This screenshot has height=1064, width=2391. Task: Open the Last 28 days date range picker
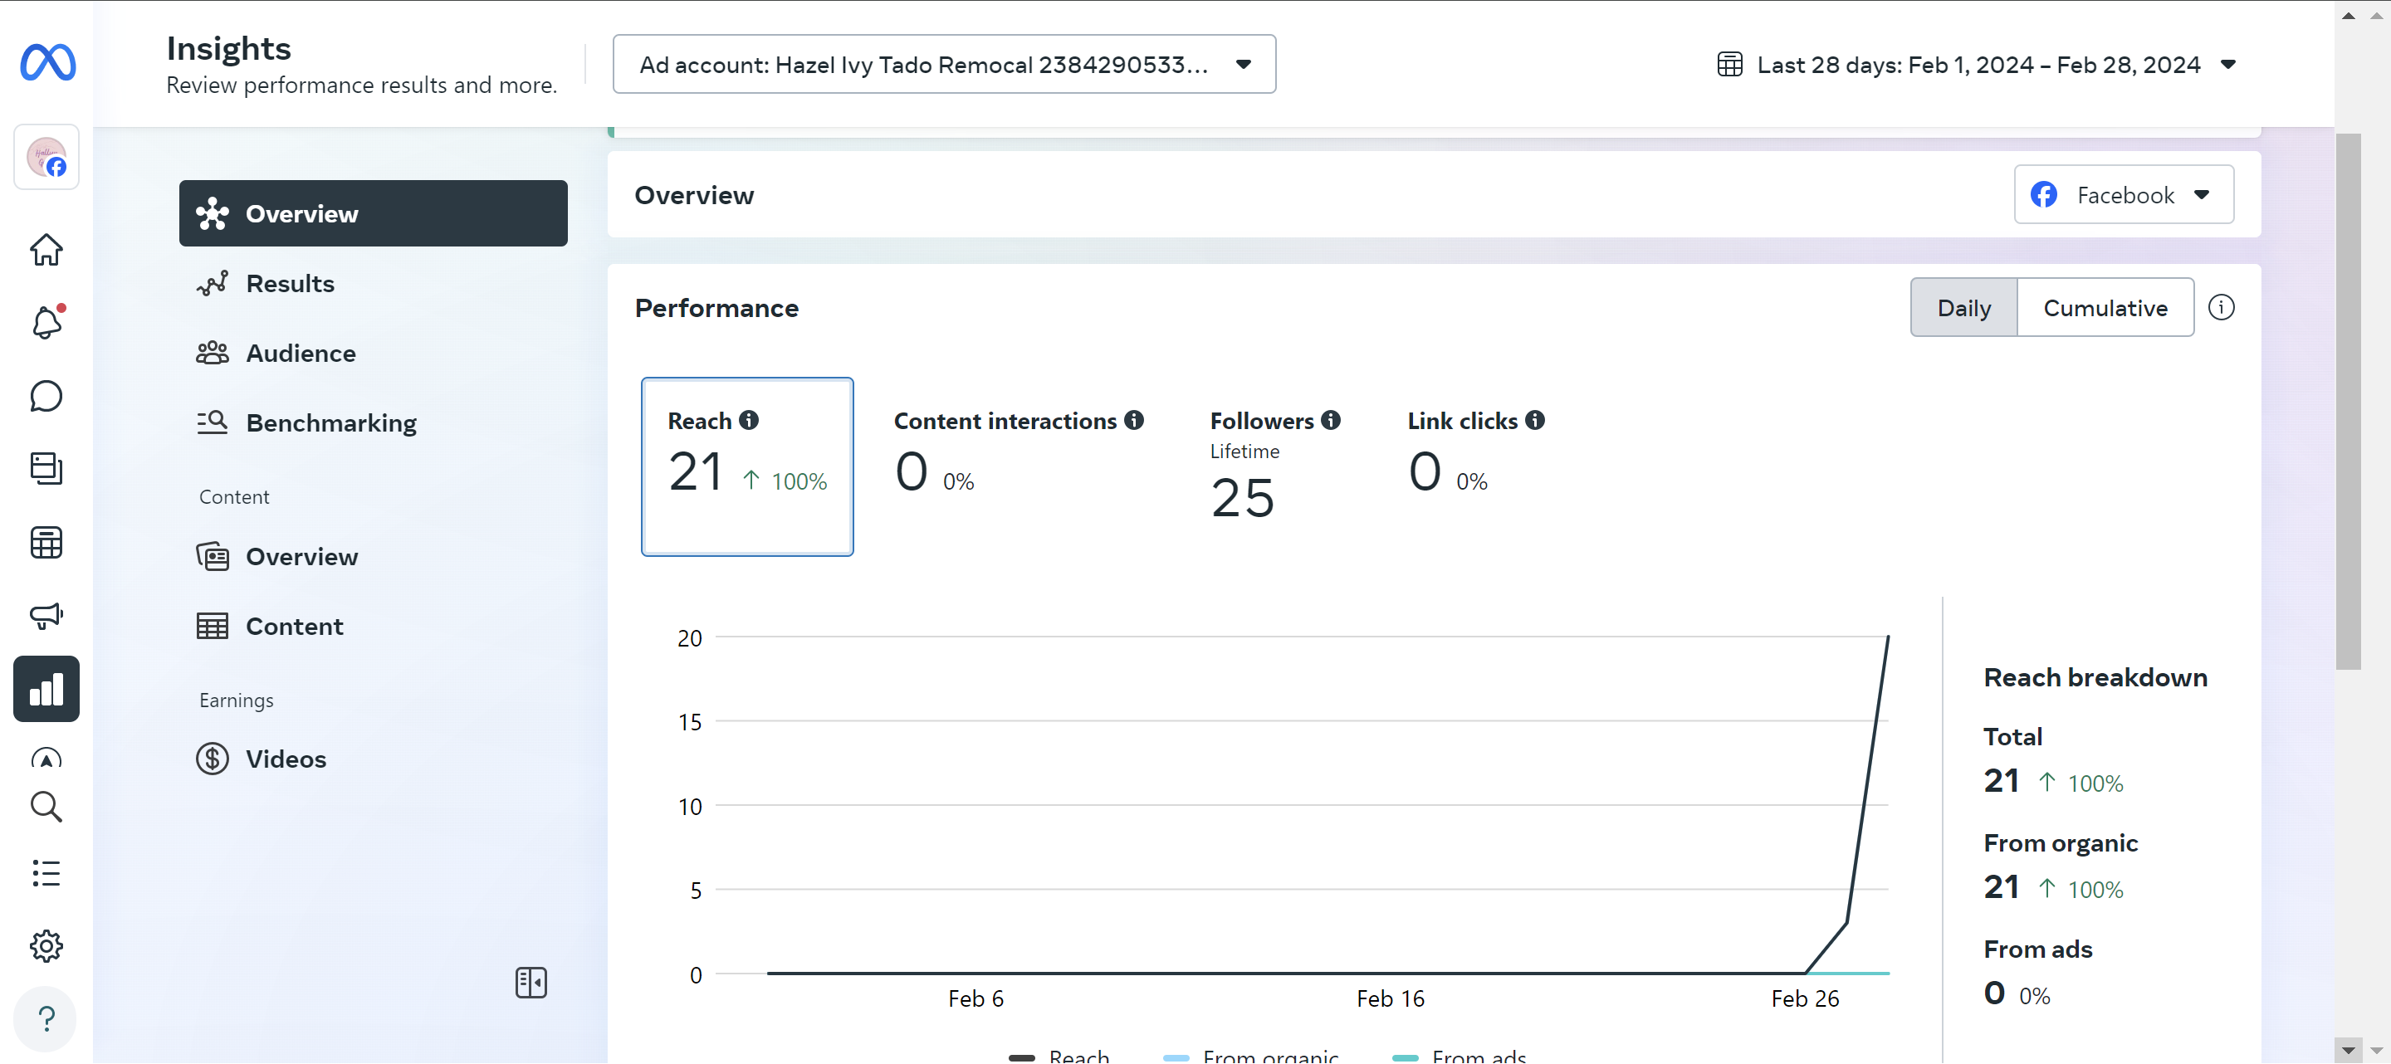point(1977,65)
